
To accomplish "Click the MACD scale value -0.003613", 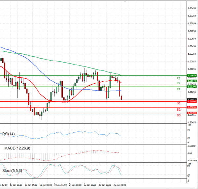I will [192, 161].
